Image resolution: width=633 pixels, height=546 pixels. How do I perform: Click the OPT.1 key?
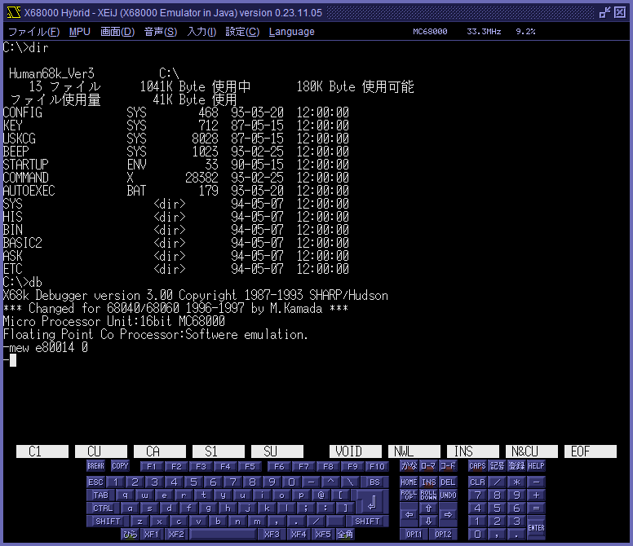click(414, 535)
